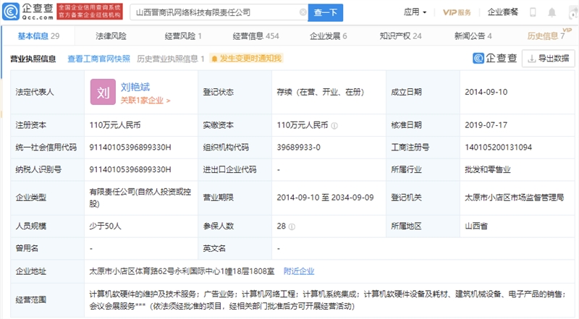Switch to the 新闻公告 tab
This screenshot has height=319, width=579.
(x=473, y=36)
